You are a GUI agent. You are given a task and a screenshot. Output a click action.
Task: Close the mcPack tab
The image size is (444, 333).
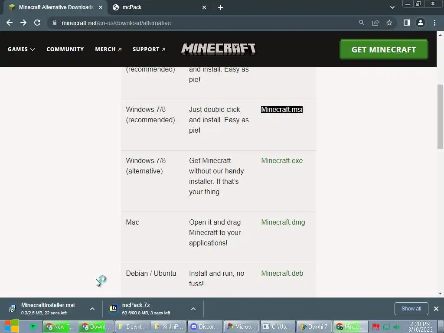(204, 7)
